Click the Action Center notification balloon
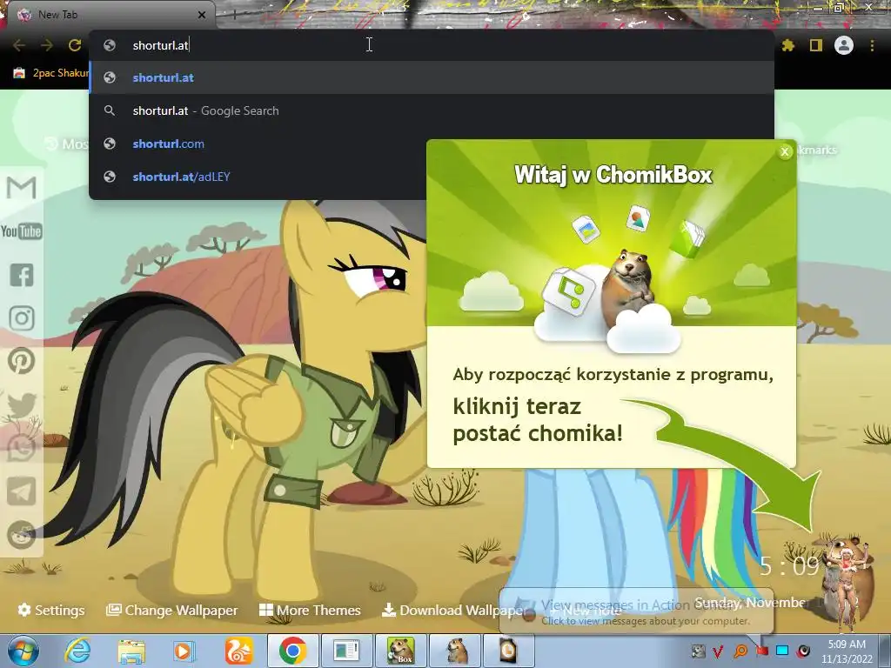This screenshot has height=668, width=891. pos(636,612)
